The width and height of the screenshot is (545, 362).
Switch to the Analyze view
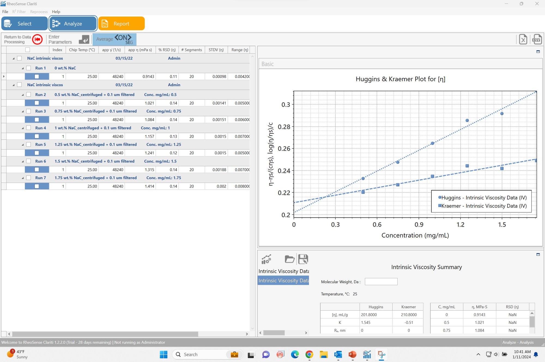(x=72, y=23)
